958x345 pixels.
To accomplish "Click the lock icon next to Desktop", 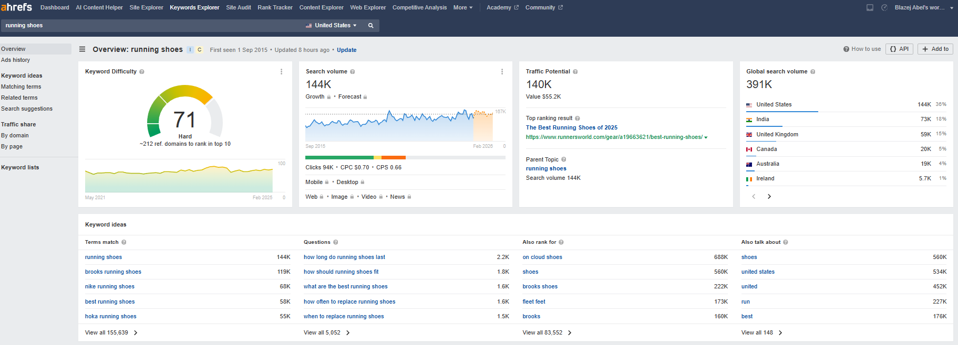I will click(363, 182).
